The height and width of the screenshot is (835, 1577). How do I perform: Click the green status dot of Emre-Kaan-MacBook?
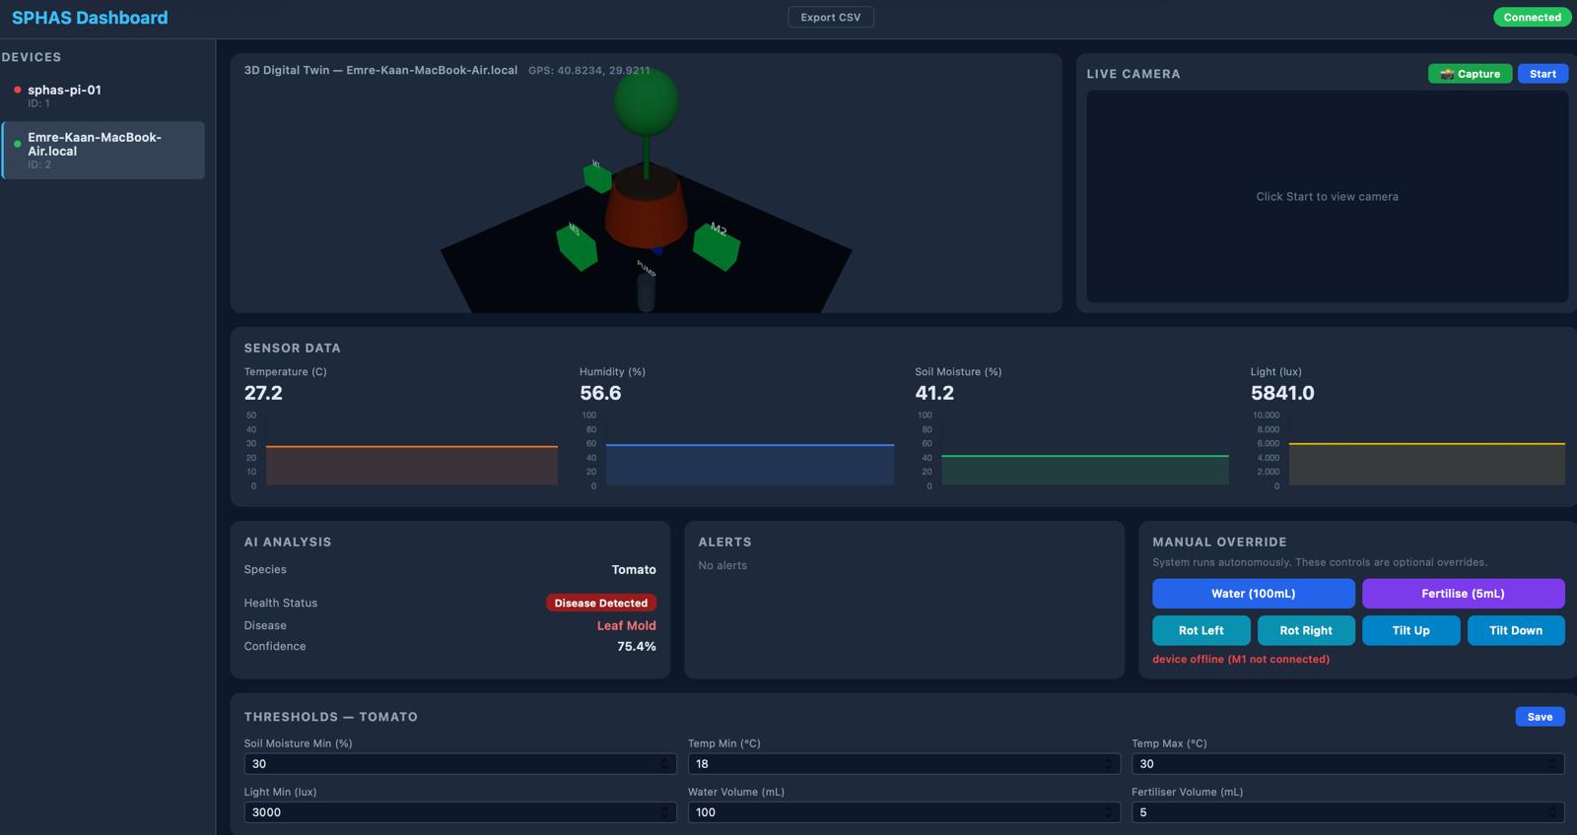pos(18,144)
